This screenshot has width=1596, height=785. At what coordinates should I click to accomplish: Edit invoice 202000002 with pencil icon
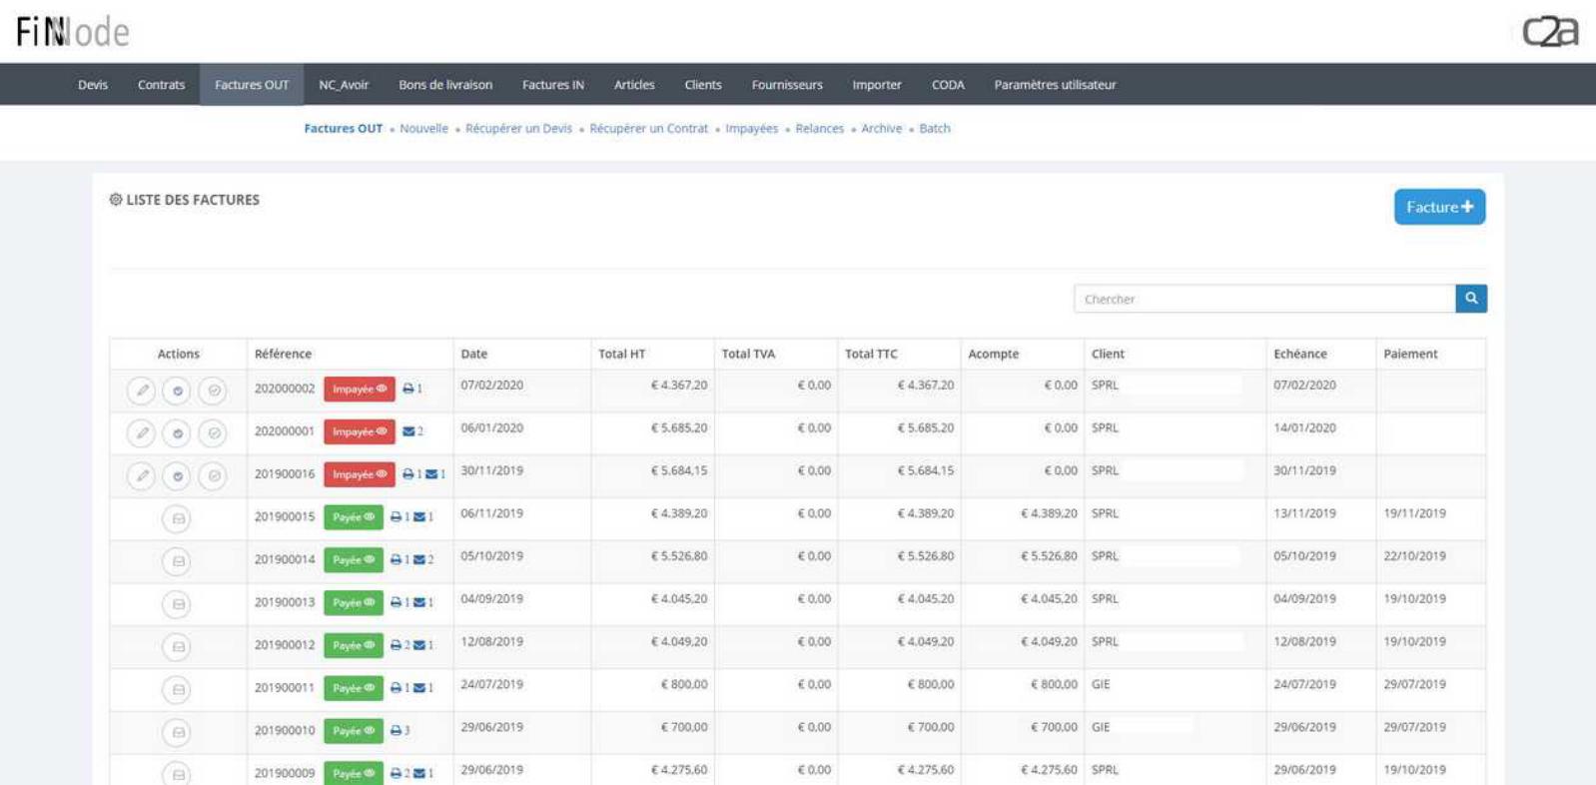tap(142, 391)
